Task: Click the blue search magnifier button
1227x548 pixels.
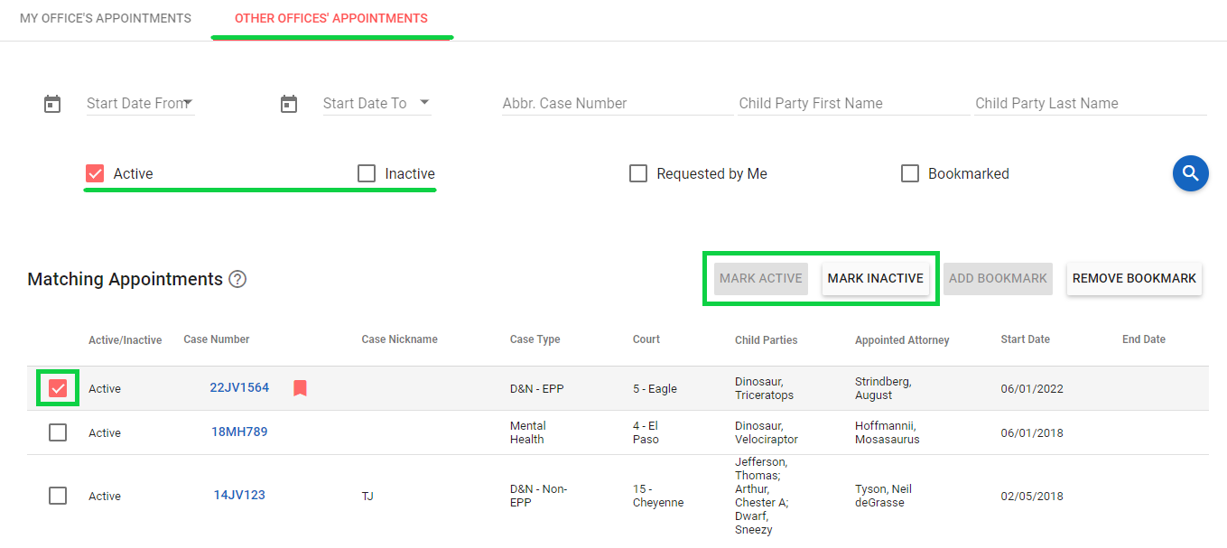Action: (x=1190, y=173)
